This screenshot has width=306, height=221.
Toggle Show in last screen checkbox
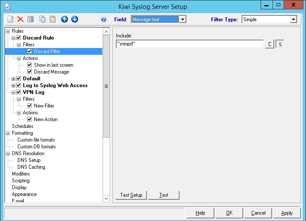click(29, 65)
